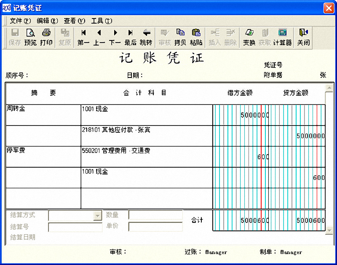Select the 停车费 summary cell

click(43, 157)
